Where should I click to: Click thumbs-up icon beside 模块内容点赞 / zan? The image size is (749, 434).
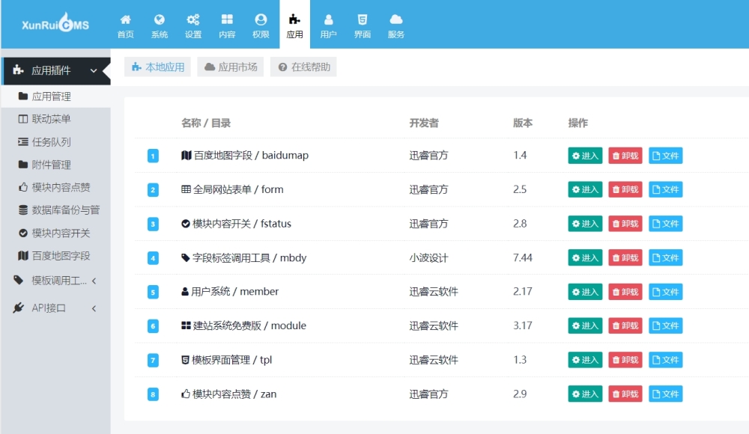[x=186, y=394]
